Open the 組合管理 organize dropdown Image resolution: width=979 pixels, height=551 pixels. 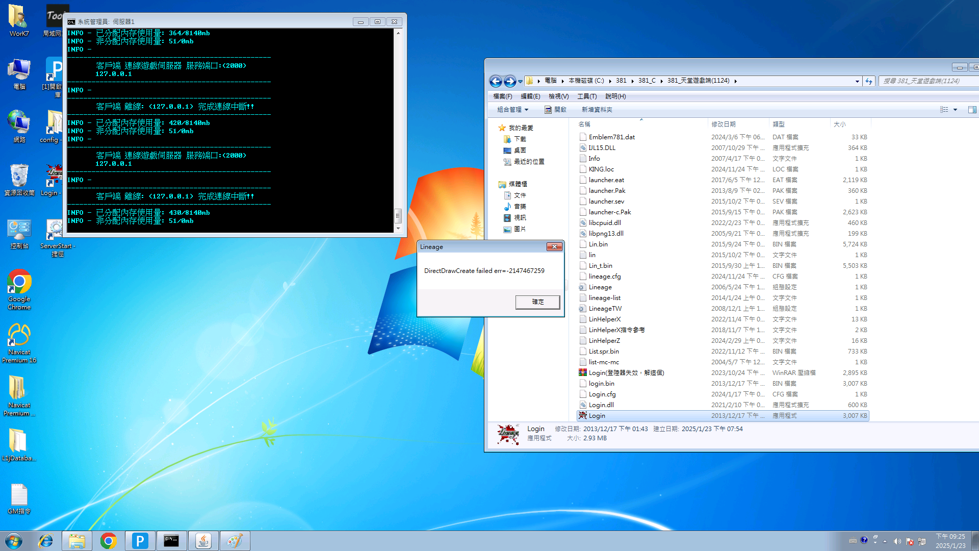point(513,110)
